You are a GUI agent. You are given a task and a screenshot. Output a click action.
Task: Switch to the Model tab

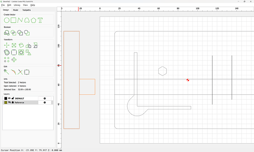click(15, 10)
